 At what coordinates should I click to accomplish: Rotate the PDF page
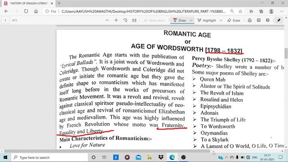click(125, 20)
